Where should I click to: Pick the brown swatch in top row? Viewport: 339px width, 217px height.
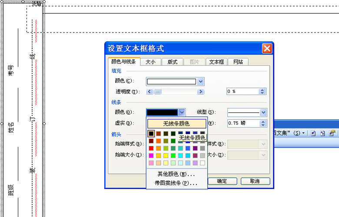point(159,134)
